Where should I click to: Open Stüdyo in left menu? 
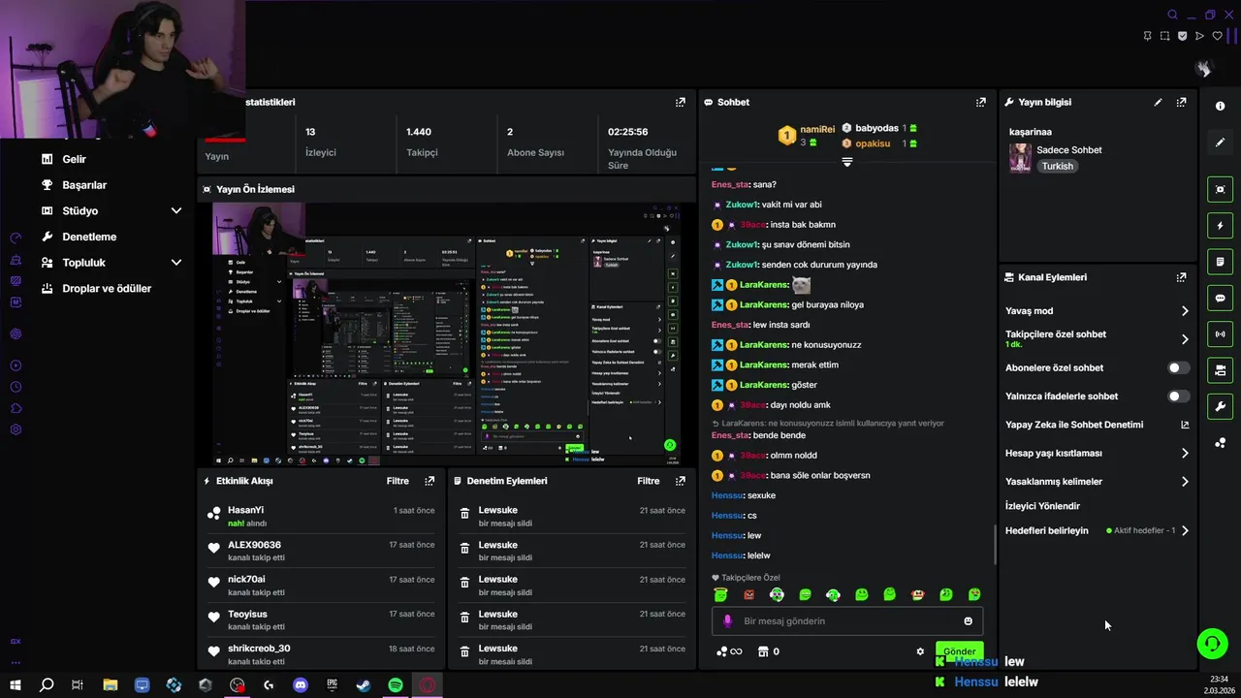point(80,210)
